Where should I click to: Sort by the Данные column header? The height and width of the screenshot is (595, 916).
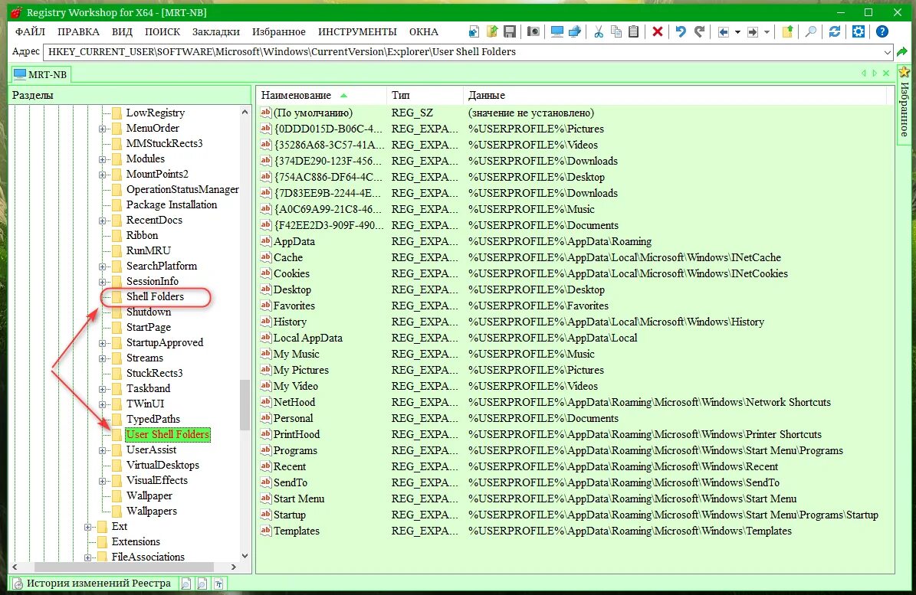pos(675,95)
